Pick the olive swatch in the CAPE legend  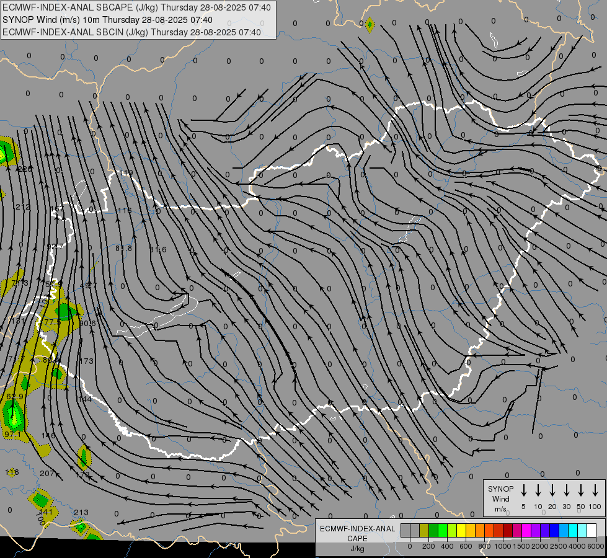pos(424,531)
